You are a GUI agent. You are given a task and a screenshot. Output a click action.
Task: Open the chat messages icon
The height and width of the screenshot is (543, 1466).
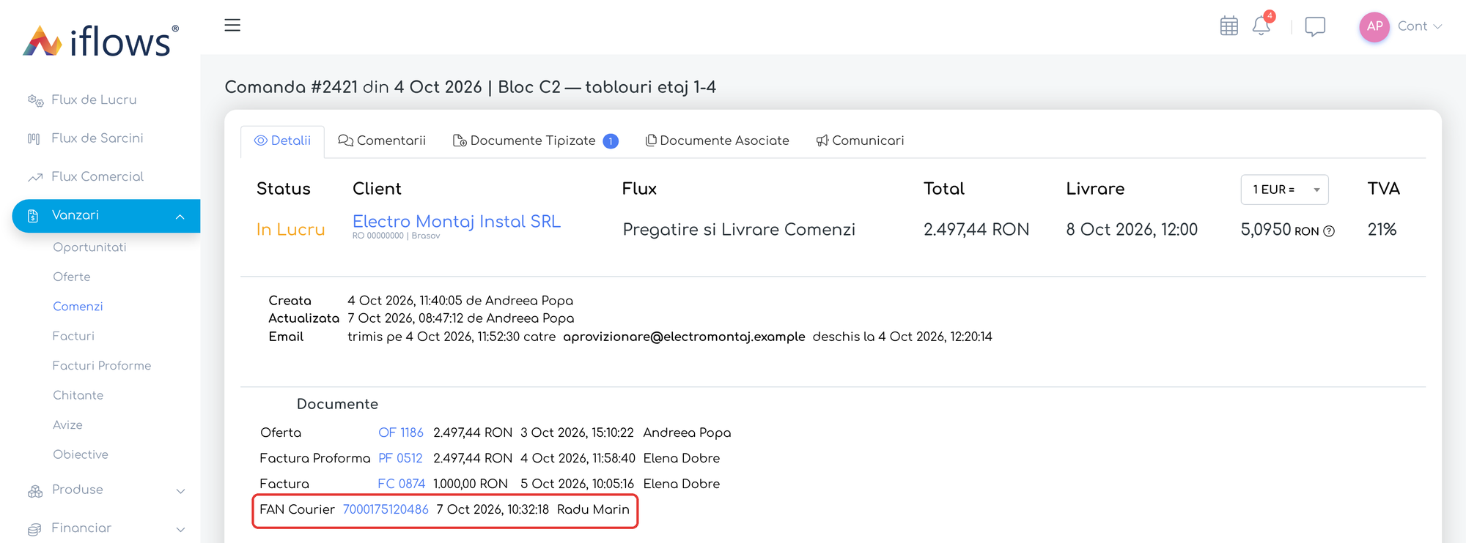pos(1315,27)
